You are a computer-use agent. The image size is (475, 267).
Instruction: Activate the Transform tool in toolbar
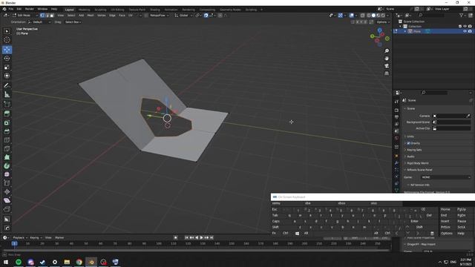[7, 76]
